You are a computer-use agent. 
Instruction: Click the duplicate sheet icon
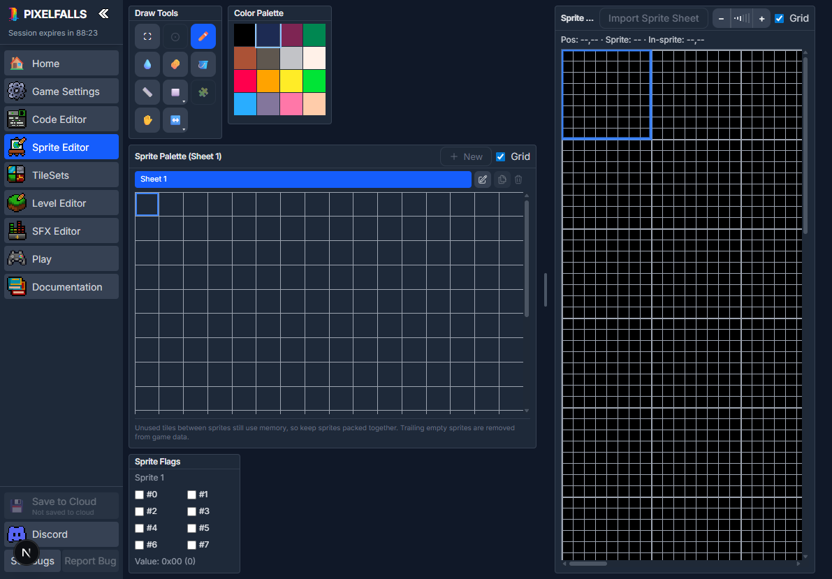click(x=502, y=179)
